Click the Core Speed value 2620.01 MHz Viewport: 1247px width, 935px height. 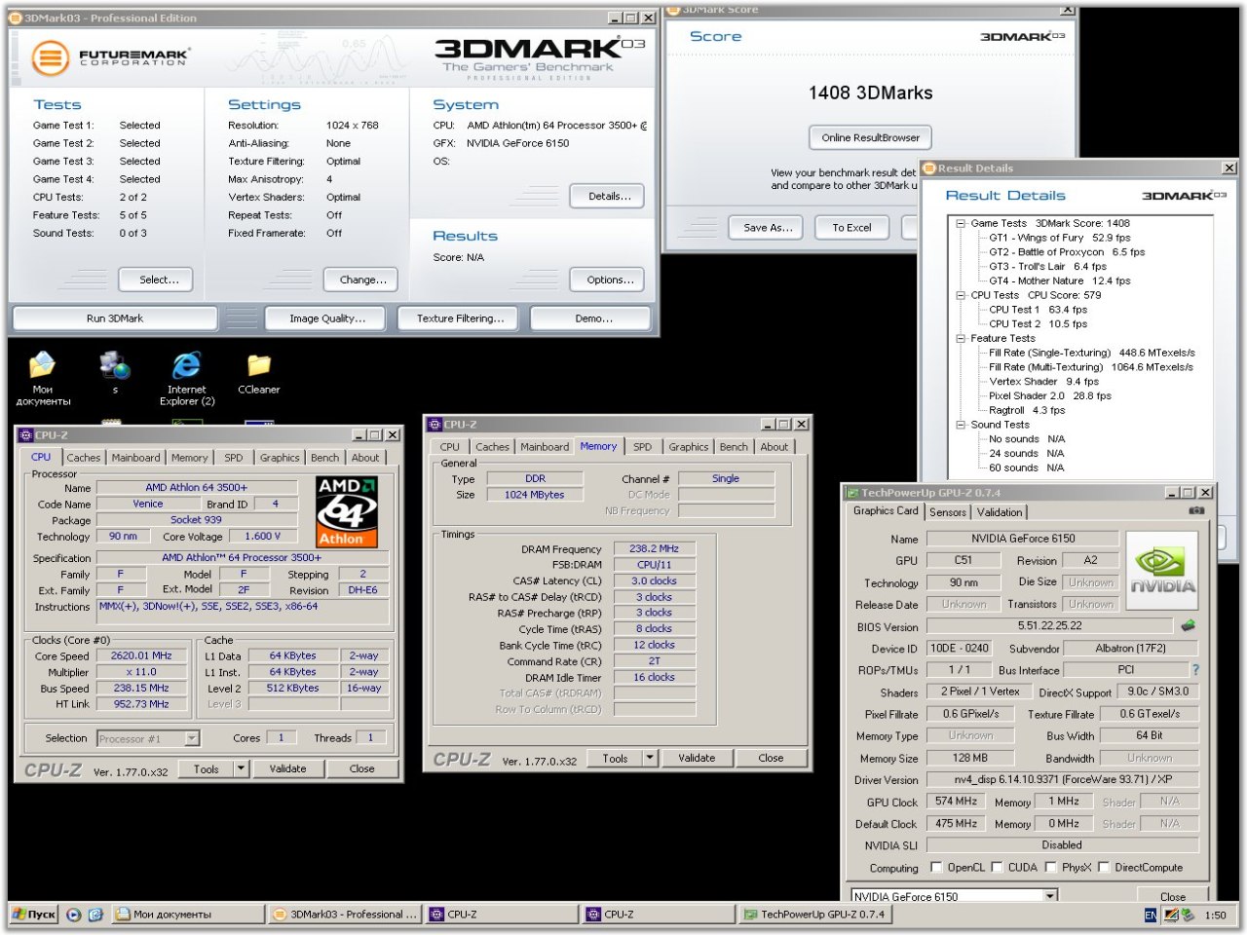pos(141,655)
